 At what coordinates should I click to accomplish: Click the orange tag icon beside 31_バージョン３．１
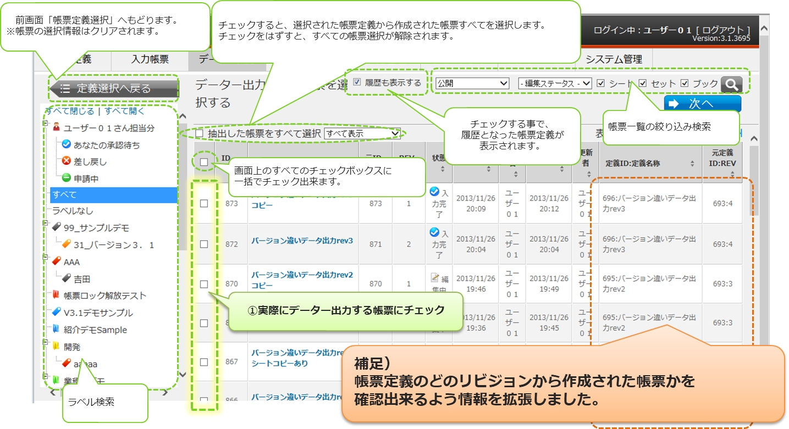67,244
